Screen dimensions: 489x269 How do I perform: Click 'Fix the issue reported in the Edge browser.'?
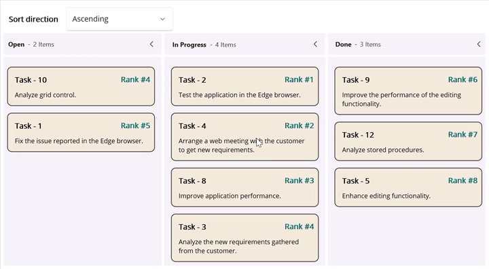79,141
